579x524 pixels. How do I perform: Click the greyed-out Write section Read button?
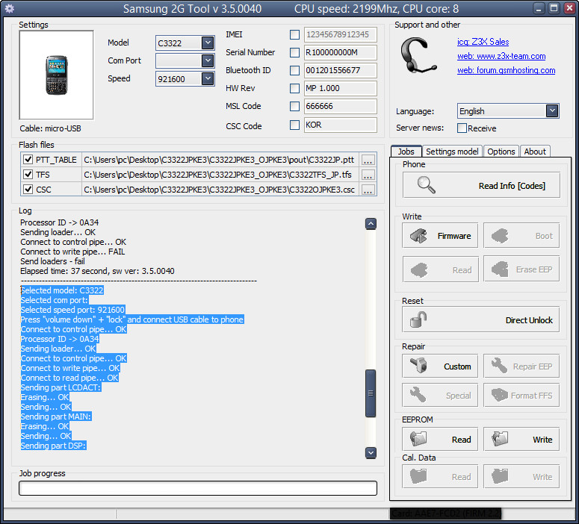point(440,269)
